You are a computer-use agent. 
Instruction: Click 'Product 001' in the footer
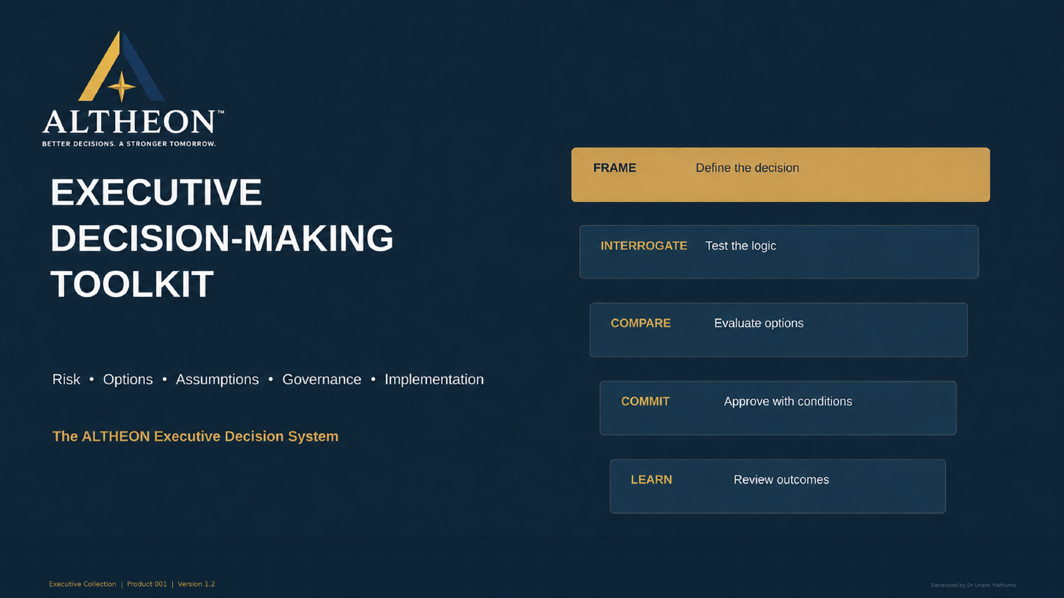point(147,584)
